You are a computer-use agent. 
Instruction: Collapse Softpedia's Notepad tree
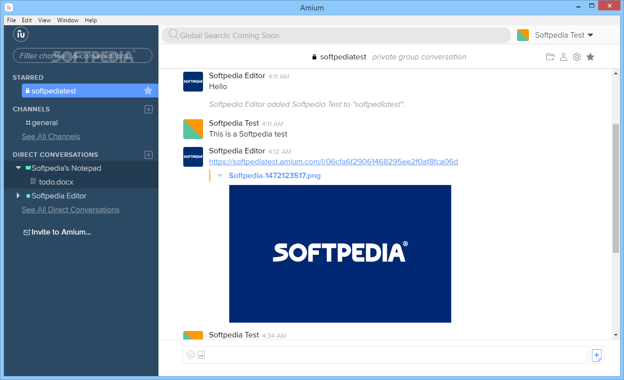click(18, 168)
